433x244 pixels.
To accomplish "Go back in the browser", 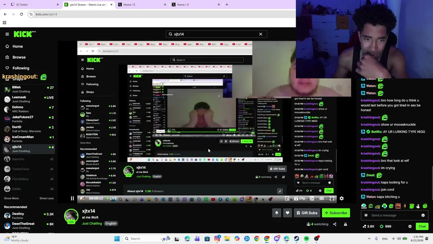I will click(x=5, y=14).
